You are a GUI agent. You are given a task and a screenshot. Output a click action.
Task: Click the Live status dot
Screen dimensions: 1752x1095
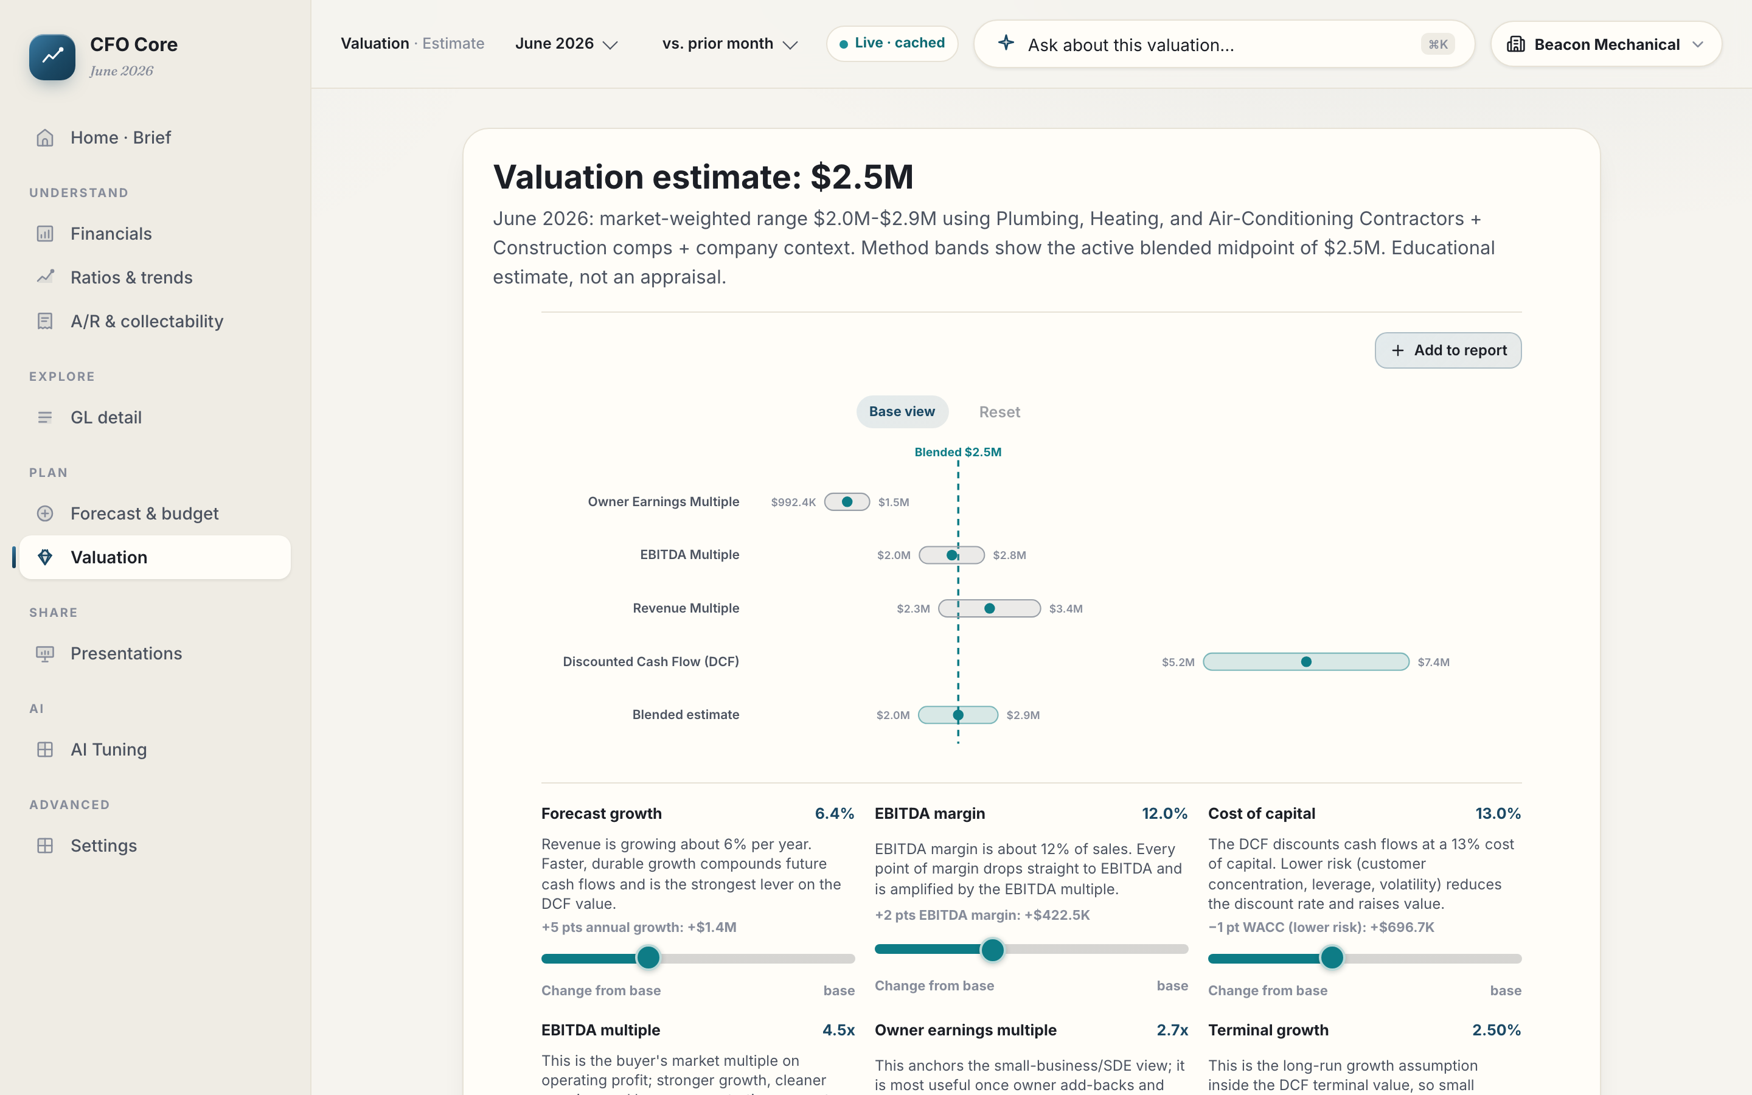[x=843, y=44]
